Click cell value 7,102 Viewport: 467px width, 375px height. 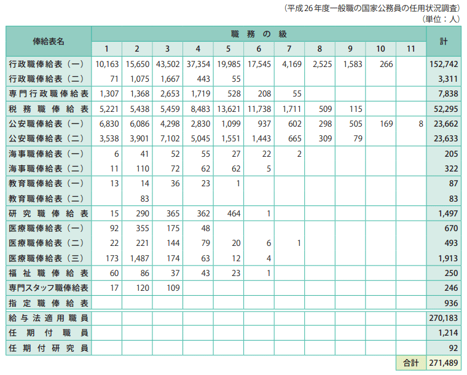[170, 138]
